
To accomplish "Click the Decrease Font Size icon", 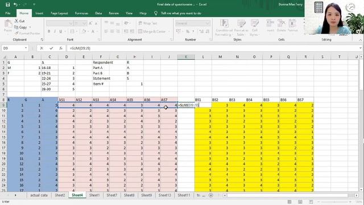I will pos(96,23).
